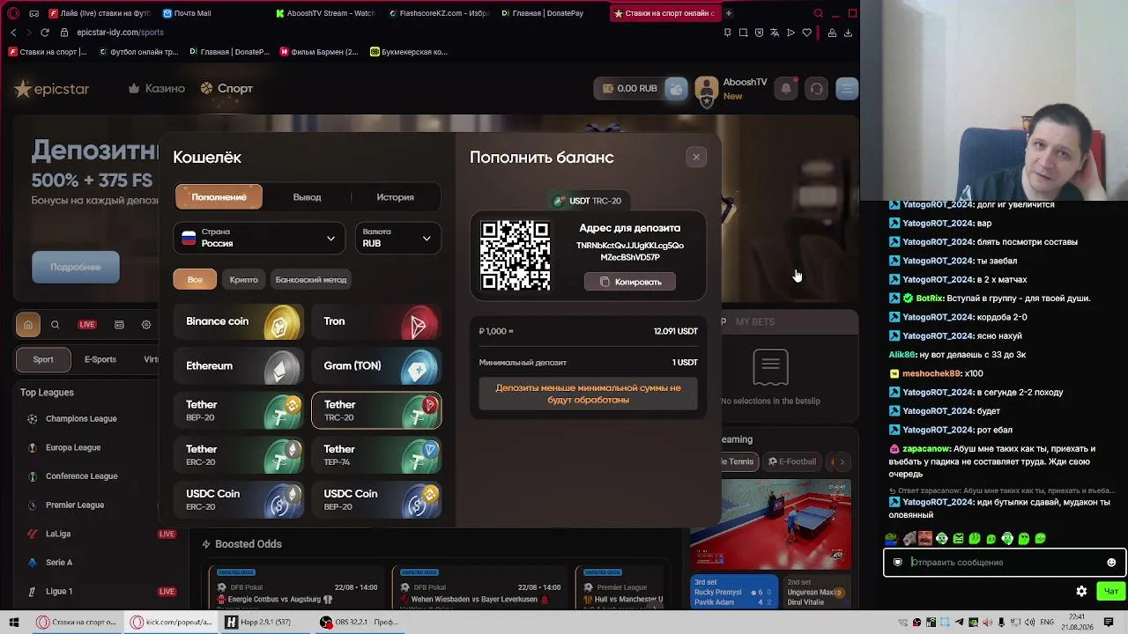Select Tether BEP-20 payment method

click(x=239, y=410)
